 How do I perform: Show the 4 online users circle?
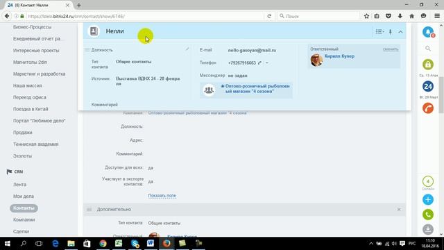428,181
